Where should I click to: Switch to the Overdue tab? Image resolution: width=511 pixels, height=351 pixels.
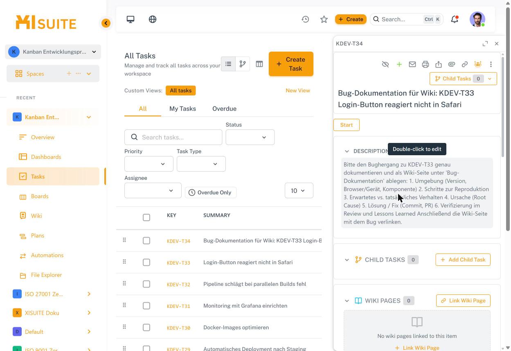point(224,109)
